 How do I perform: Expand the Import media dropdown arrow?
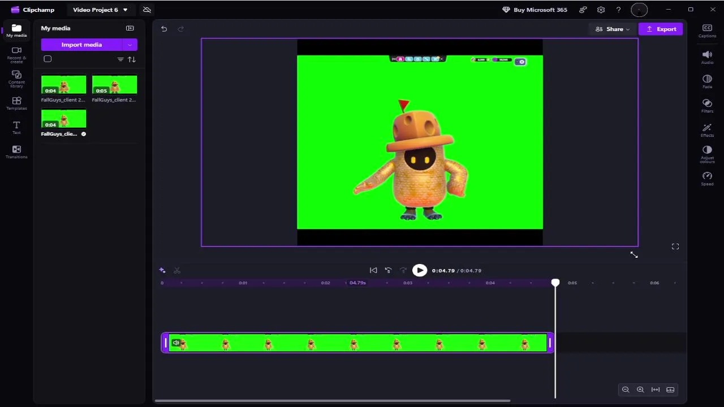pos(130,45)
